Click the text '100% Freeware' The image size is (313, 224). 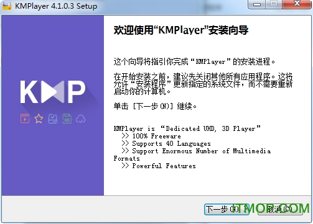pyautogui.click(x=157, y=136)
